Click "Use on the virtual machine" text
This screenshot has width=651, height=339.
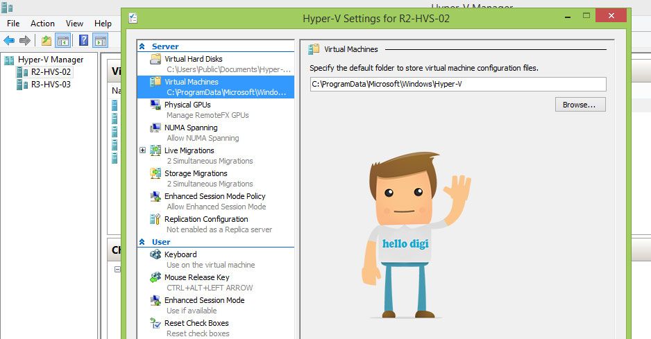[210, 265]
